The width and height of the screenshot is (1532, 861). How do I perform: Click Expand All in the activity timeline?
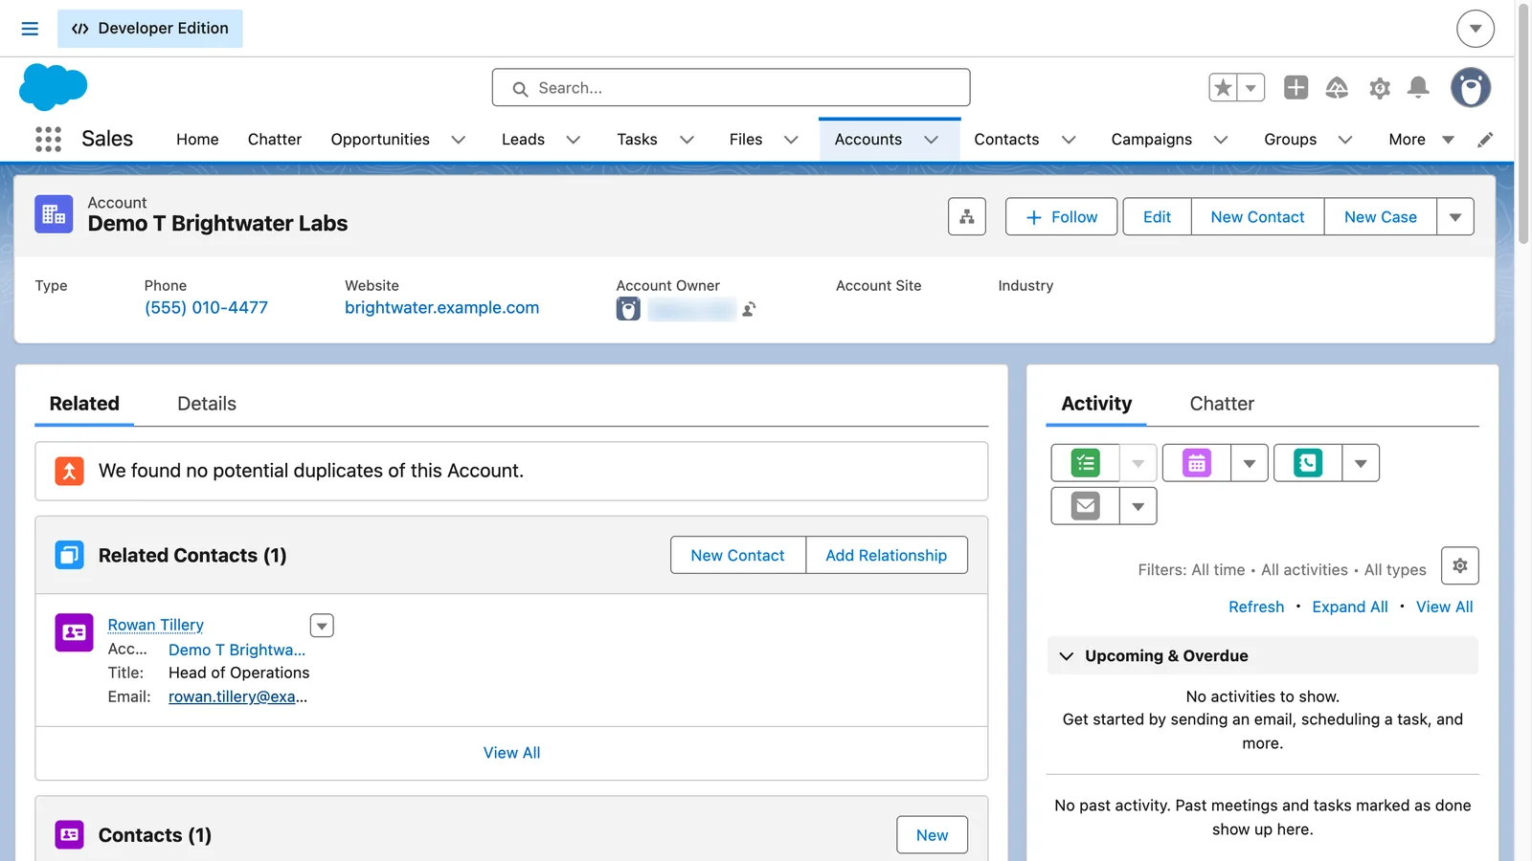(1349, 607)
